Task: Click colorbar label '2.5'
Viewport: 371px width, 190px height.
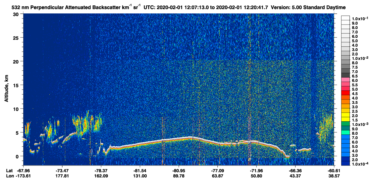Action: pos(355,111)
